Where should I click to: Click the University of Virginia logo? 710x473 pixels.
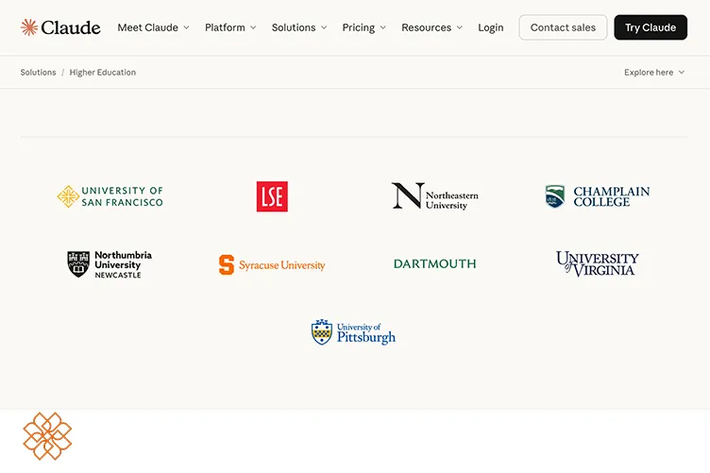(x=598, y=264)
